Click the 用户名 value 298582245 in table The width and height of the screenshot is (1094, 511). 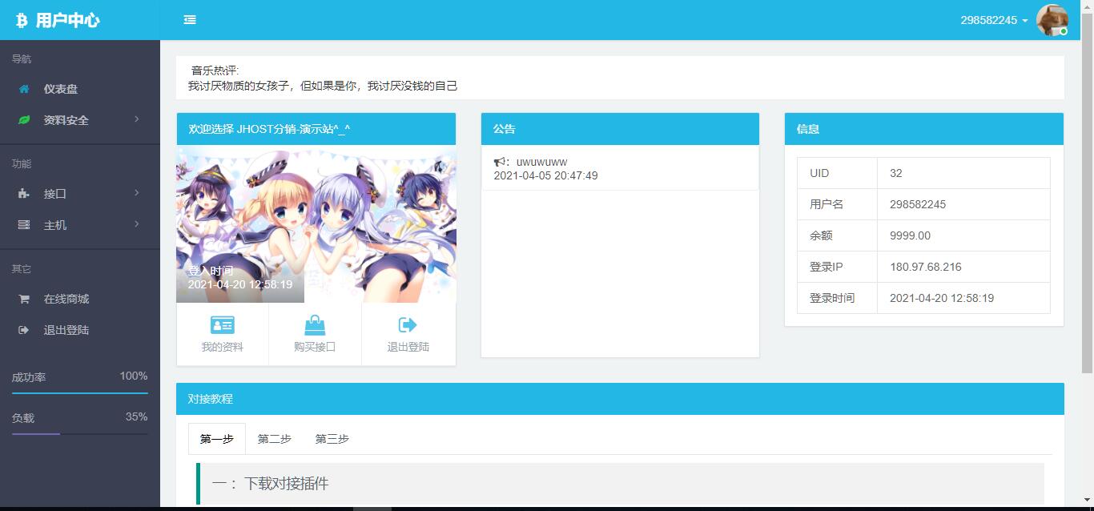[918, 204]
